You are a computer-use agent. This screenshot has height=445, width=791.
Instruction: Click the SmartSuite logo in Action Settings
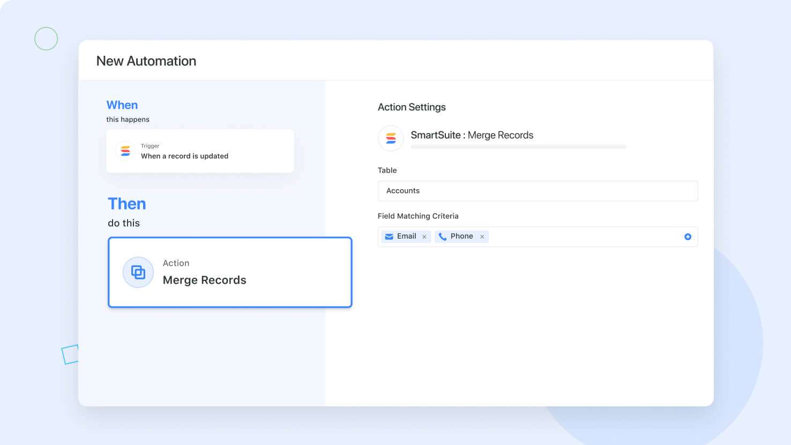point(391,138)
